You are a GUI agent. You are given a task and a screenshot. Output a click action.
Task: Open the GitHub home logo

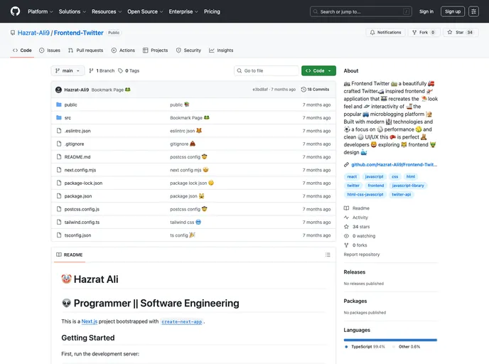point(15,11)
